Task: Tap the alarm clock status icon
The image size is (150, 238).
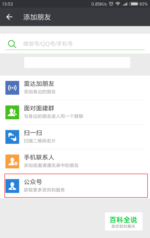Action: 111,4
